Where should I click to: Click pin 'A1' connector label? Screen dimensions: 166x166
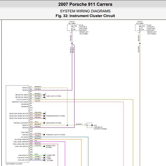pos(31,87)
